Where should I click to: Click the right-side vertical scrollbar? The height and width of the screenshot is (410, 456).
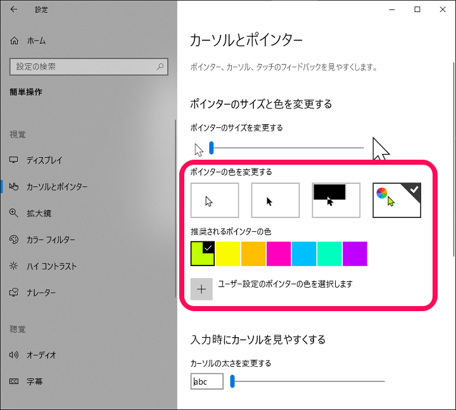pos(453,159)
